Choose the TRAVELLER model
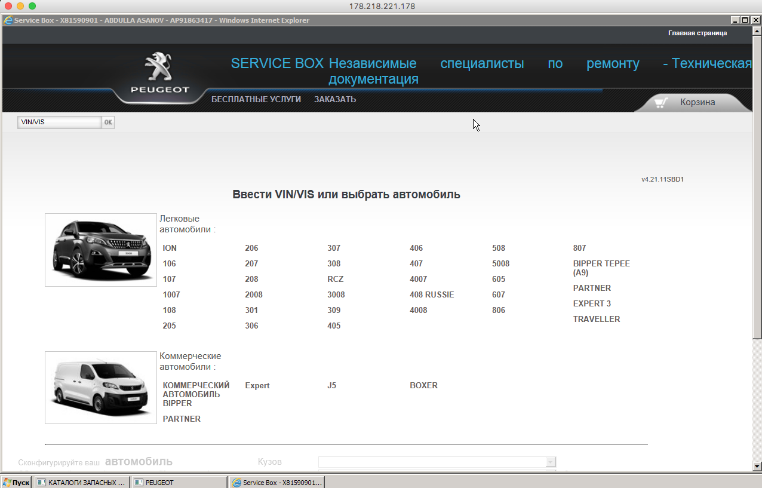The height and width of the screenshot is (488, 762). click(x=596, y=319)
